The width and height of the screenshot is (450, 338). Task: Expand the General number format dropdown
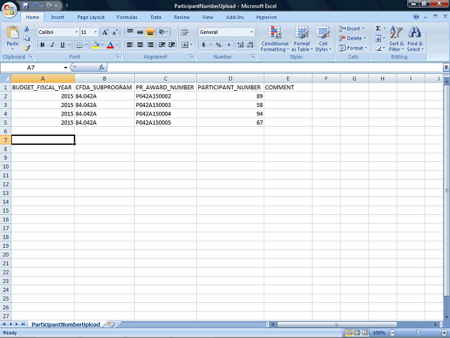[252, 32]
